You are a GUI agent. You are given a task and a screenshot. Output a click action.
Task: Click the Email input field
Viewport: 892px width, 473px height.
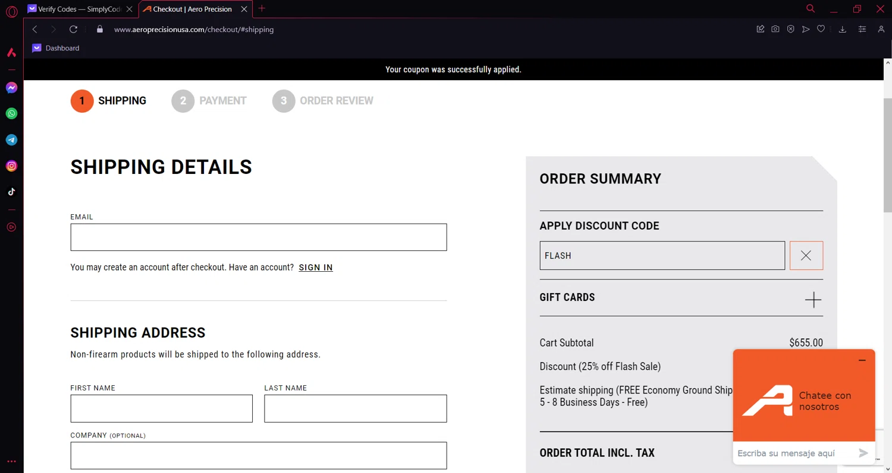pyautogui.click(x=258, y=237)
